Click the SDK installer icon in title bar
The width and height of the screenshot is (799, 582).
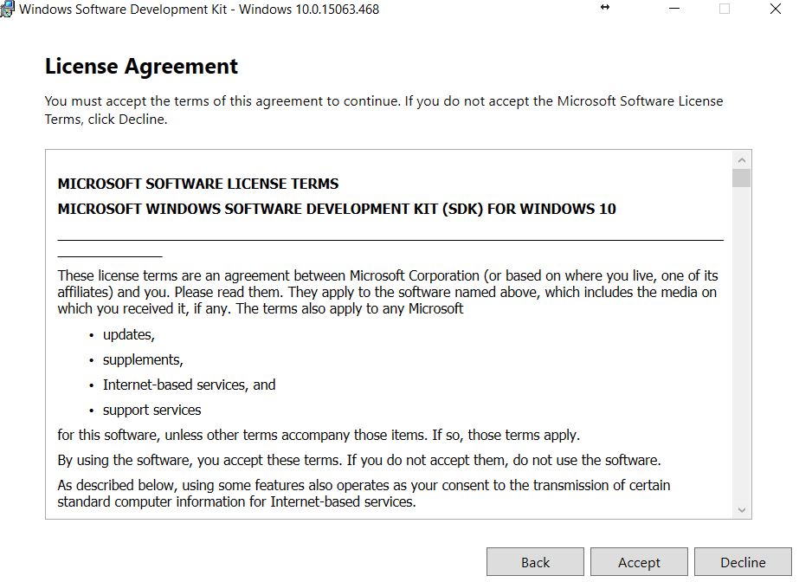(x=7, y=10)
